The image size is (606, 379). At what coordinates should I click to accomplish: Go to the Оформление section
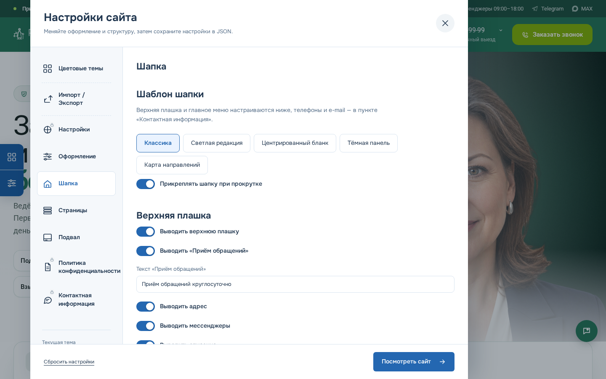(x=76, y=157)
